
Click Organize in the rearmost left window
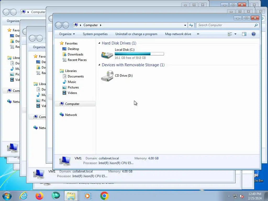pos(13,21)
